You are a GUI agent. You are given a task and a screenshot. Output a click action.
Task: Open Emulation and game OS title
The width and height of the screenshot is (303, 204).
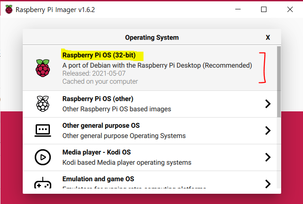point(98,179)
